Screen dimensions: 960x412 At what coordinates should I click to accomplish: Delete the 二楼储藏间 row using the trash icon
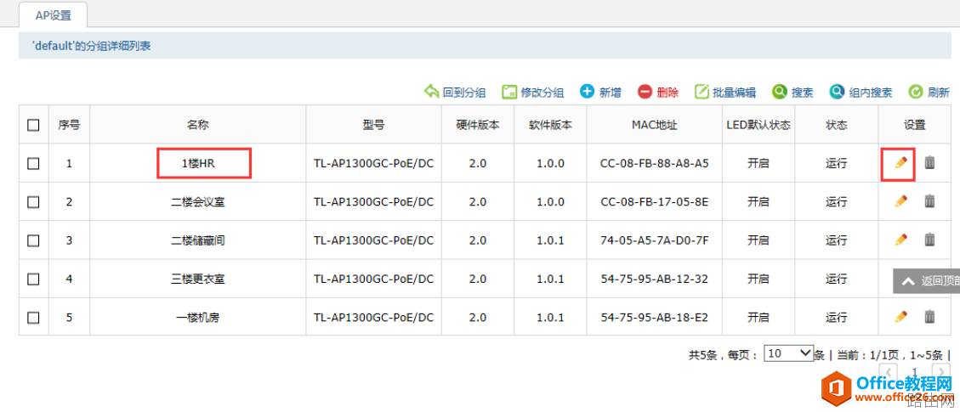point(929,240)
